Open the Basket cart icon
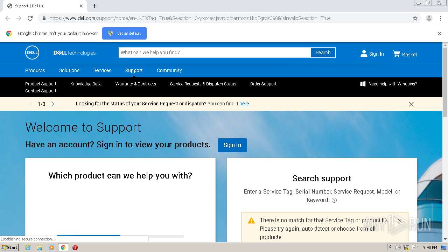 397,54
